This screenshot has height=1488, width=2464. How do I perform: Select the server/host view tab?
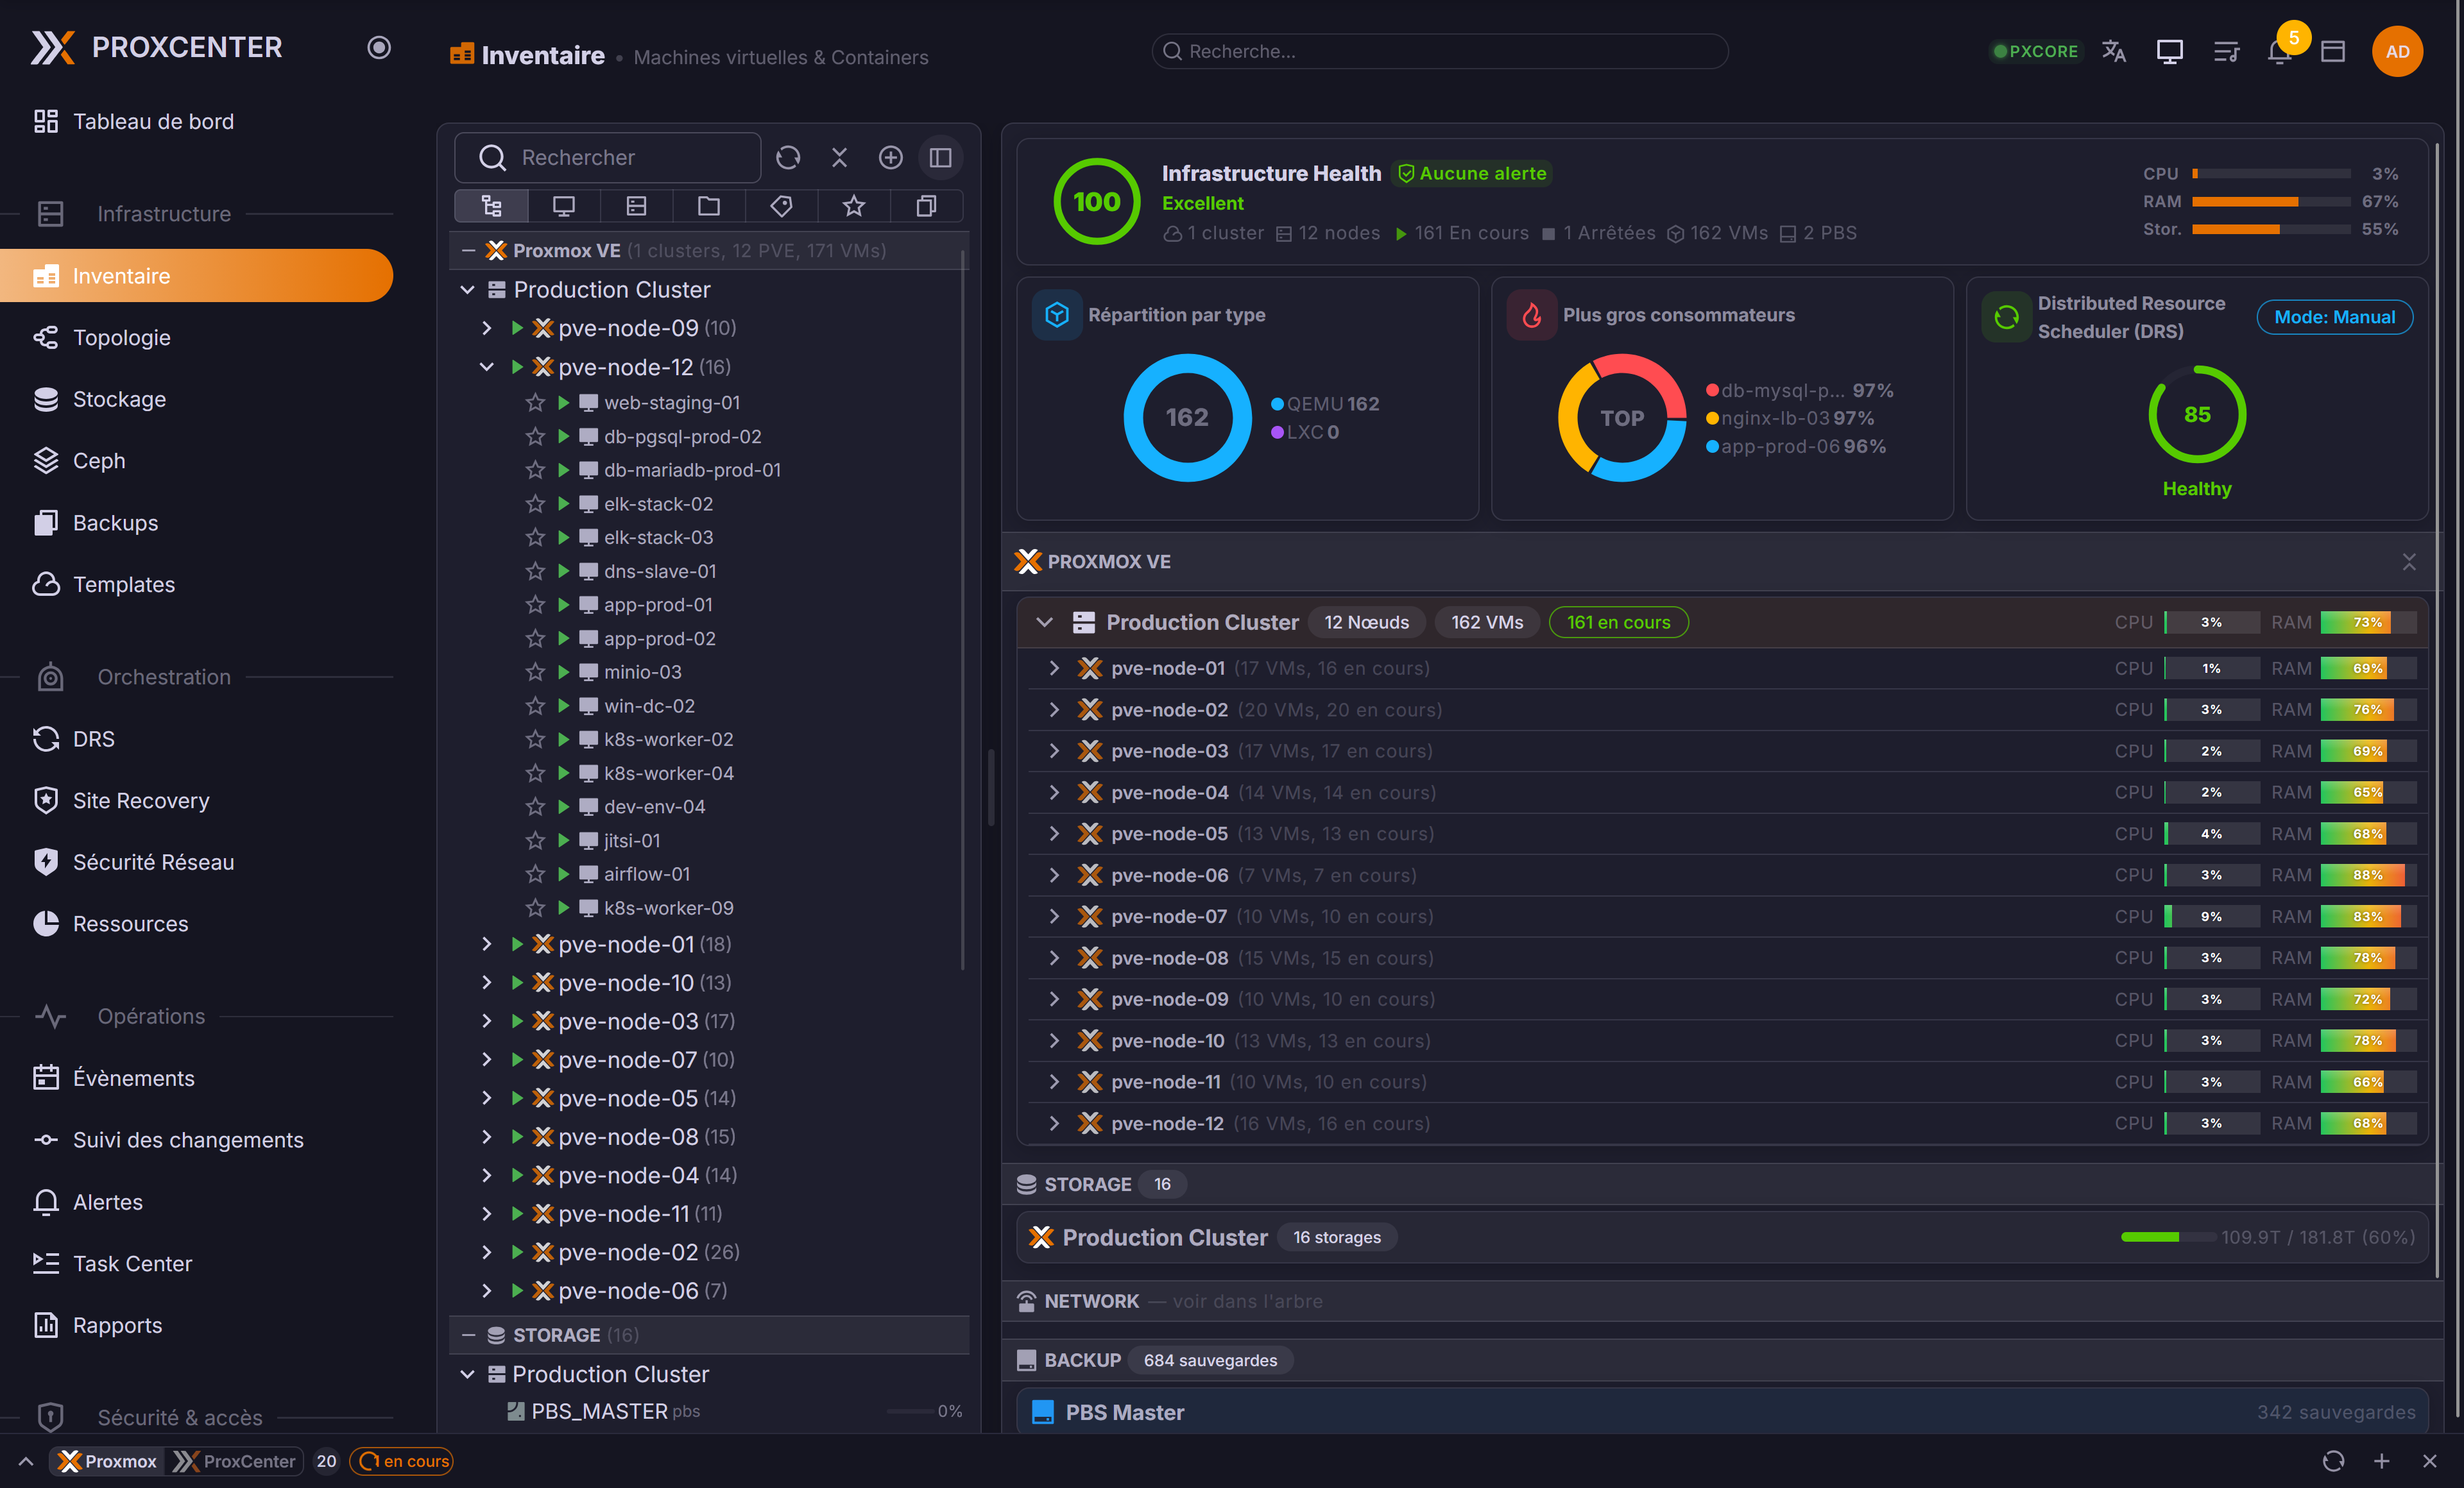[x=636, y=206]
